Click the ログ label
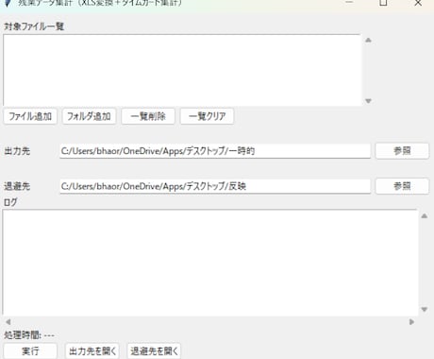The width and height of the screenshot is (434, 359). (10, 202)
